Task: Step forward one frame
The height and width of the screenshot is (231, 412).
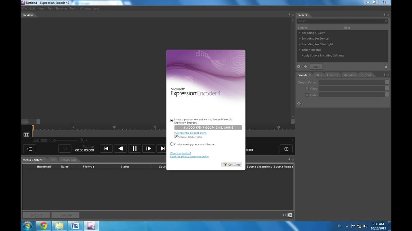Action: [149, 149]
